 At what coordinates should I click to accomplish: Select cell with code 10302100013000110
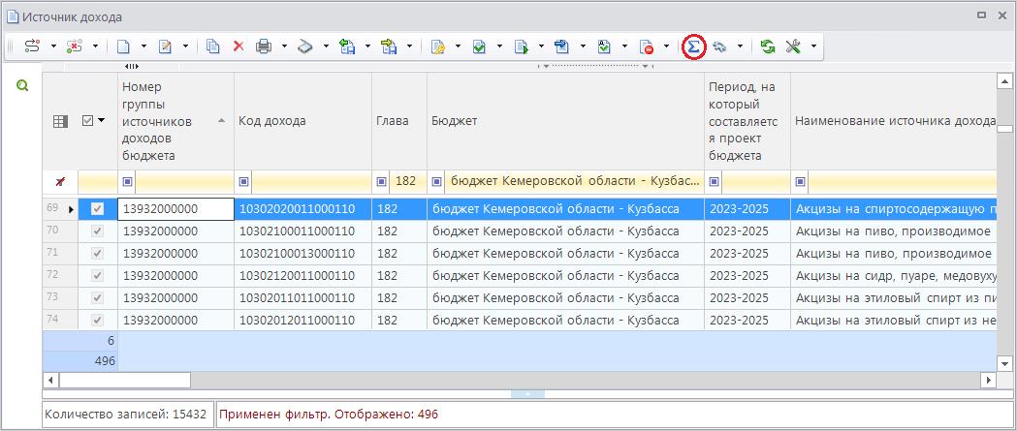pyautogui.click(x=302, y=254)
